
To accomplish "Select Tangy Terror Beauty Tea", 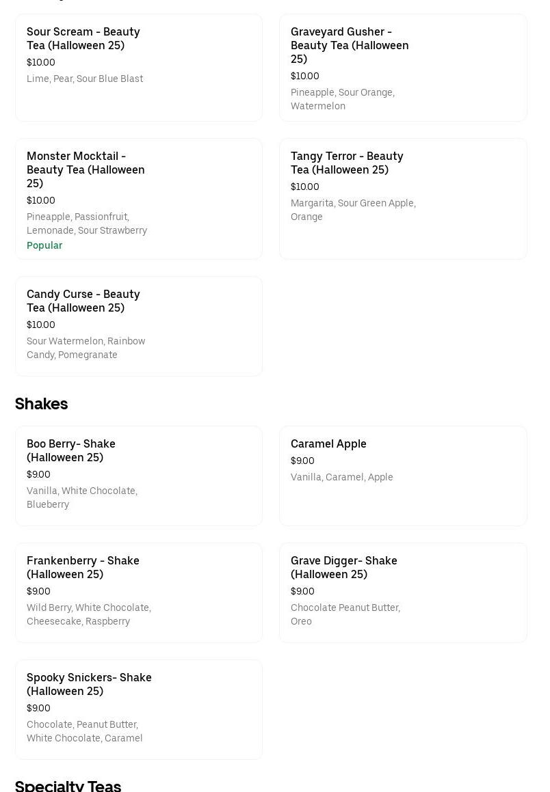I will tap(403, 199).
